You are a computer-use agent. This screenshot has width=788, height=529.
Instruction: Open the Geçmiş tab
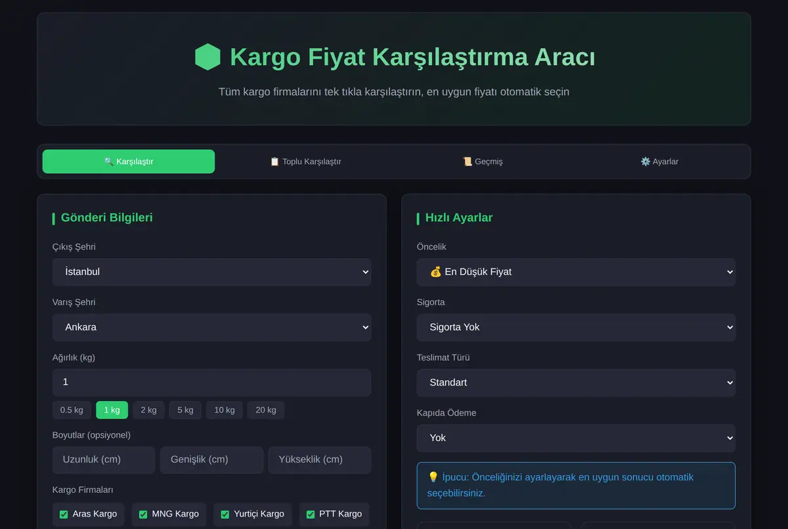[x=483, y=161]
